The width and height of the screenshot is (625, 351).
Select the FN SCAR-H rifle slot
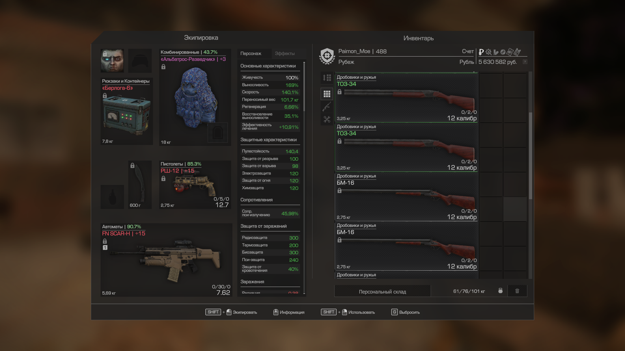pyautogui.click(x=166, y=260)
